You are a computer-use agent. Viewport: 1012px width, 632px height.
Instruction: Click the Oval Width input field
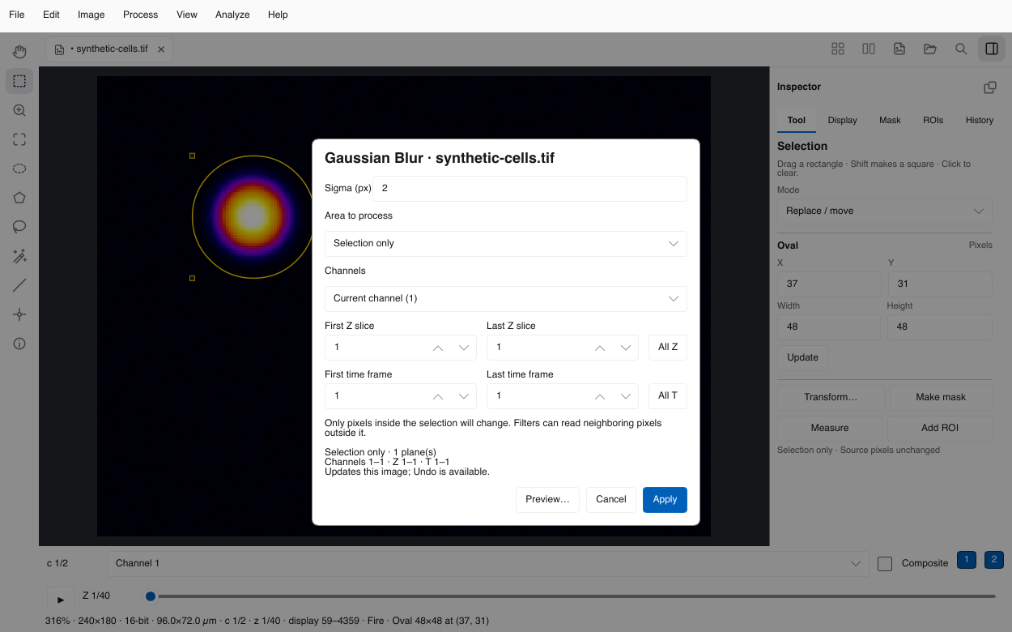(829, 327)
